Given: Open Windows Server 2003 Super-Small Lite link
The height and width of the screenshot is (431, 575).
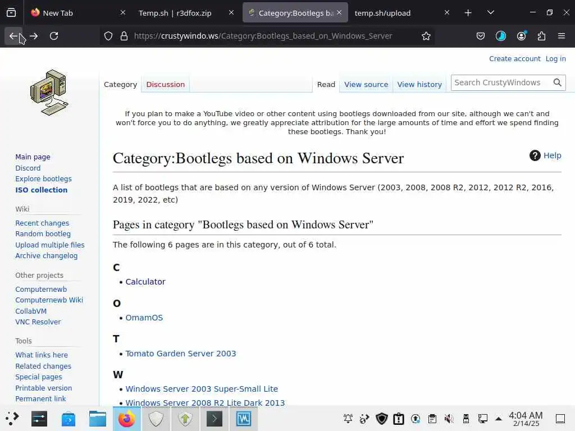Looking at the screenshot, I should [202, 388].
